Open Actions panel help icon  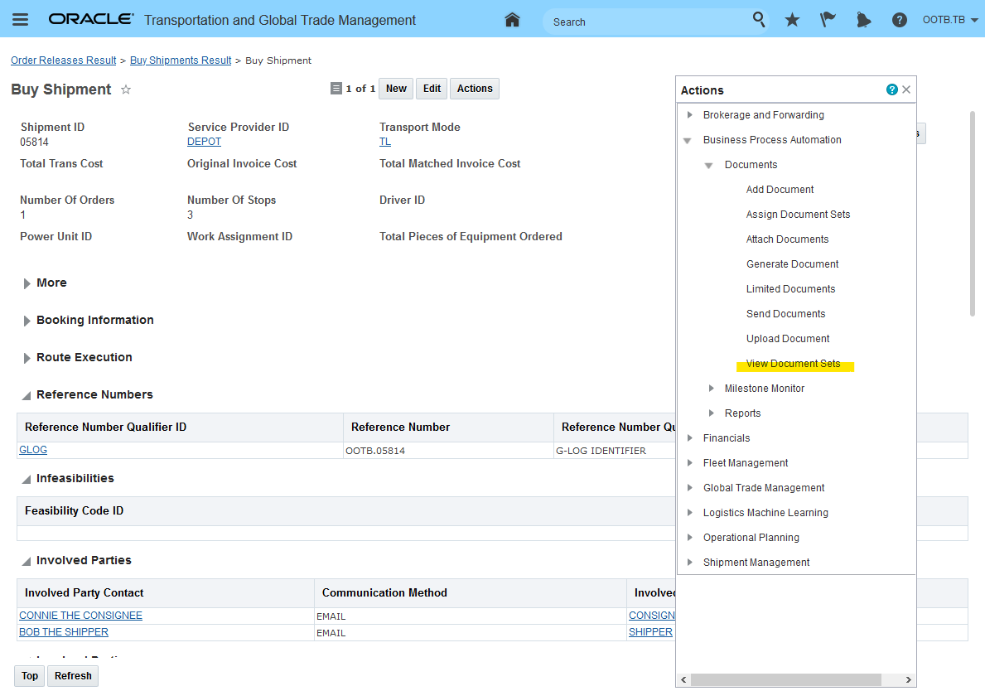click(891, 89)
